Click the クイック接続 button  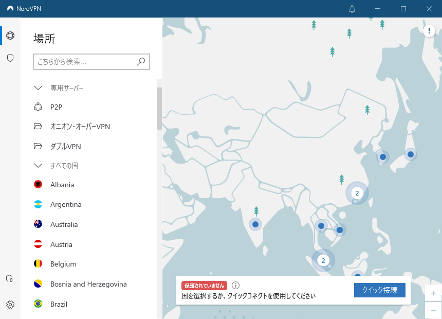(380, 290)
